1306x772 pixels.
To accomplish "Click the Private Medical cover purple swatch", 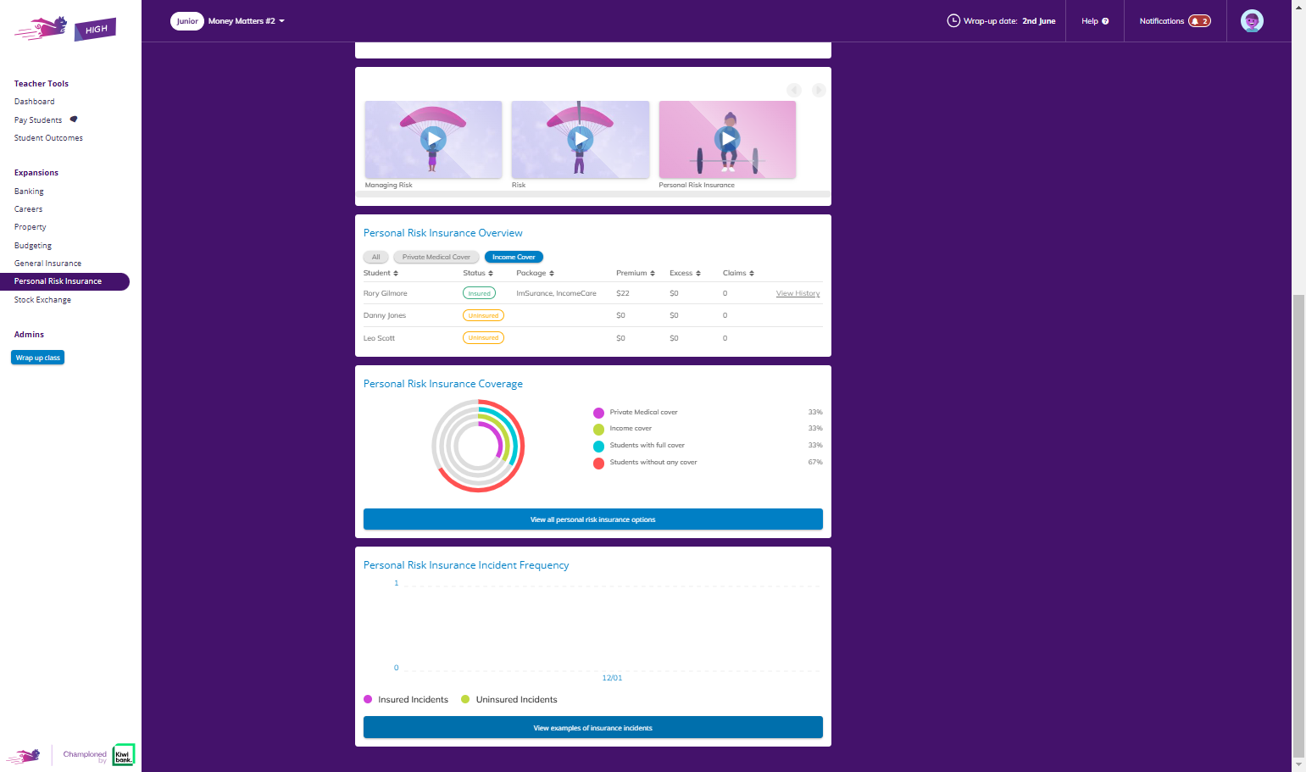I will (598, 413).
